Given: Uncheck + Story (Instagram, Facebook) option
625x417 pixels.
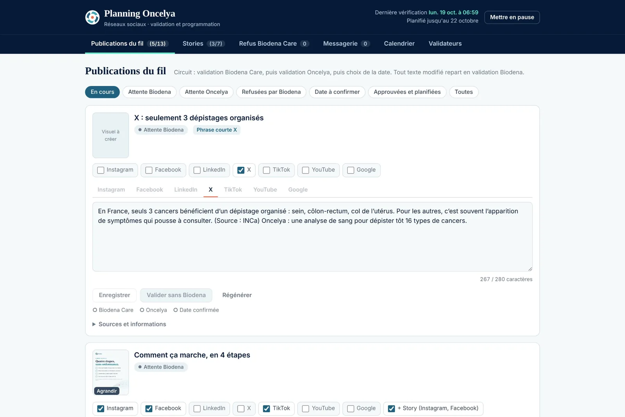Looking at the screenshot, I should click(x=391, y=408).
